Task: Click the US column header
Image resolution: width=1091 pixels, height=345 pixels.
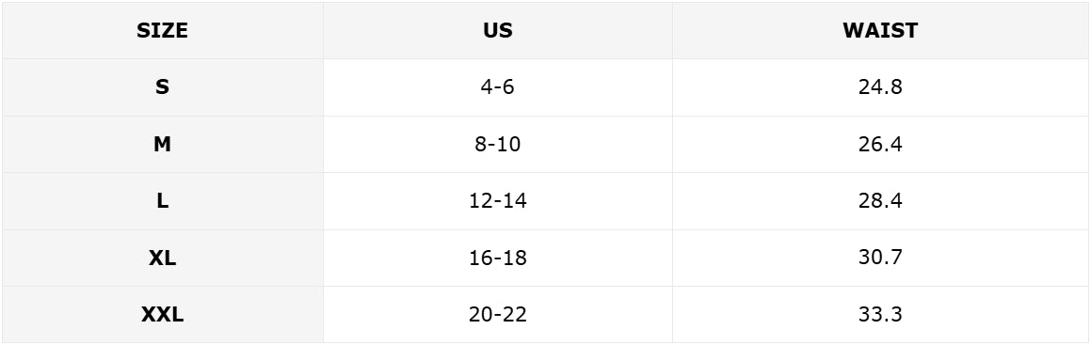Action: [x=497, y=30]
